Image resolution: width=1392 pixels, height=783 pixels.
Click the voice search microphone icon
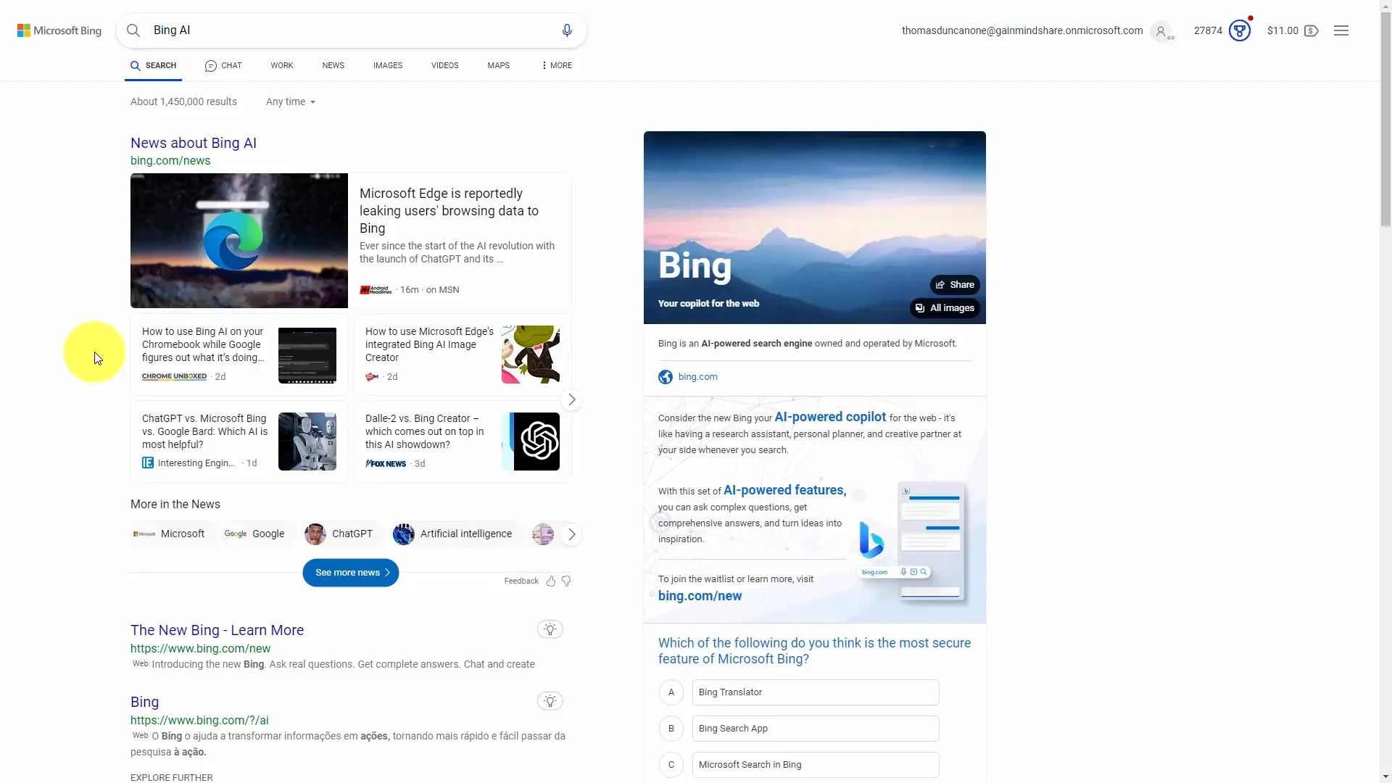point(568,30)
